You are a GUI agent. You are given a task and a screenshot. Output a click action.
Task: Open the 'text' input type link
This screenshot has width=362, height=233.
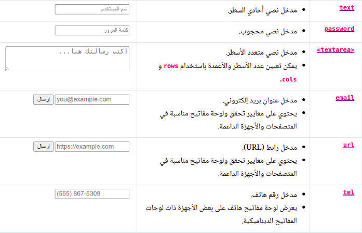[x=346, y=7]
